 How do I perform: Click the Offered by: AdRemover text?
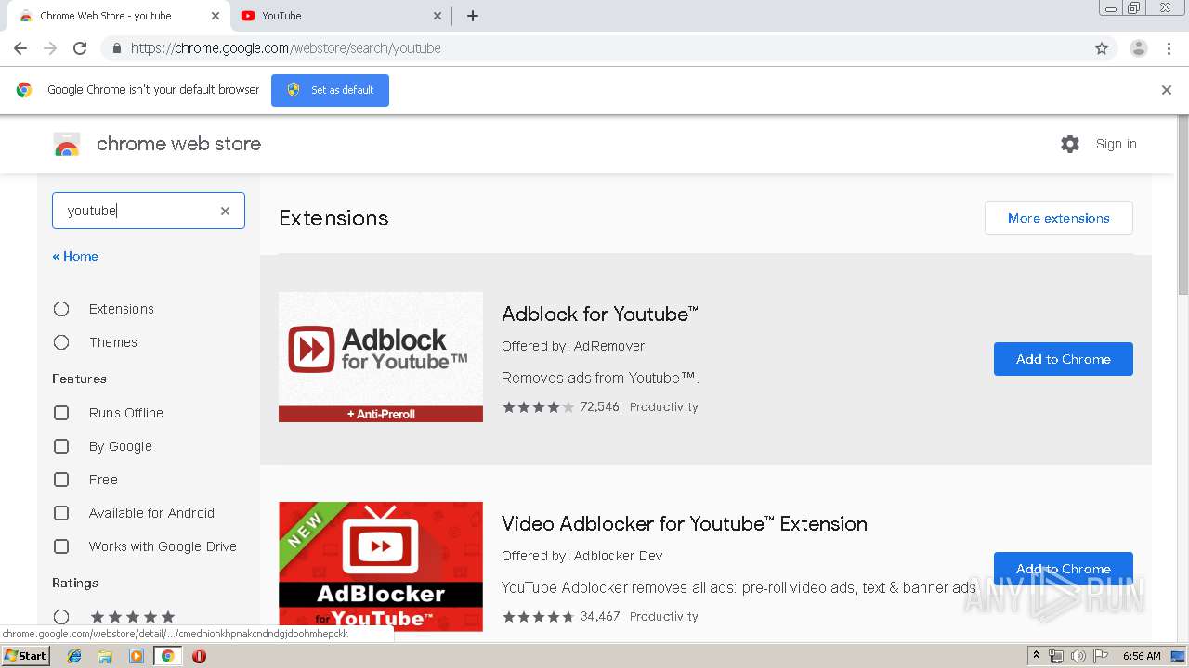[573, 346]
